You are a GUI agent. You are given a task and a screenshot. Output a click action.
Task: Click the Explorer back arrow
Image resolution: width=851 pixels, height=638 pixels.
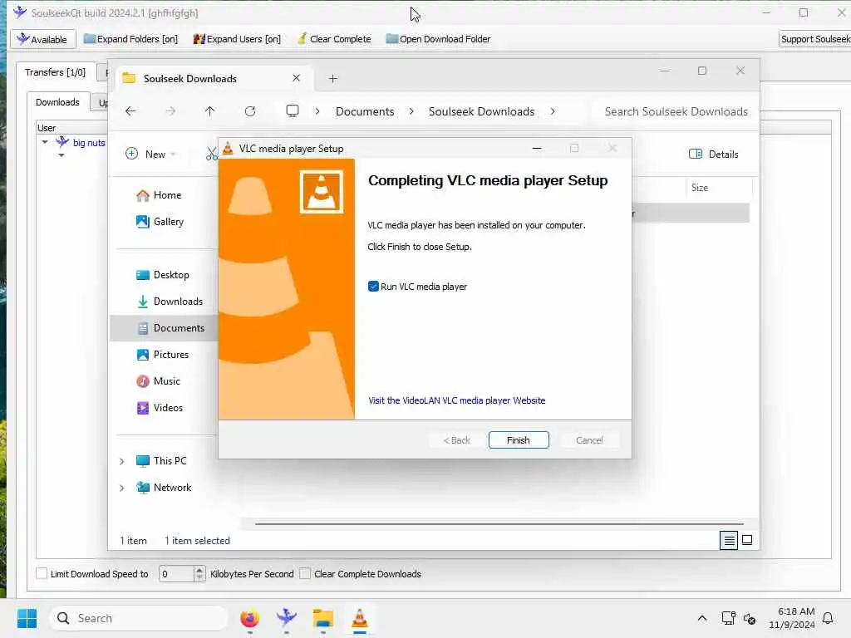(x=130, y=111)
